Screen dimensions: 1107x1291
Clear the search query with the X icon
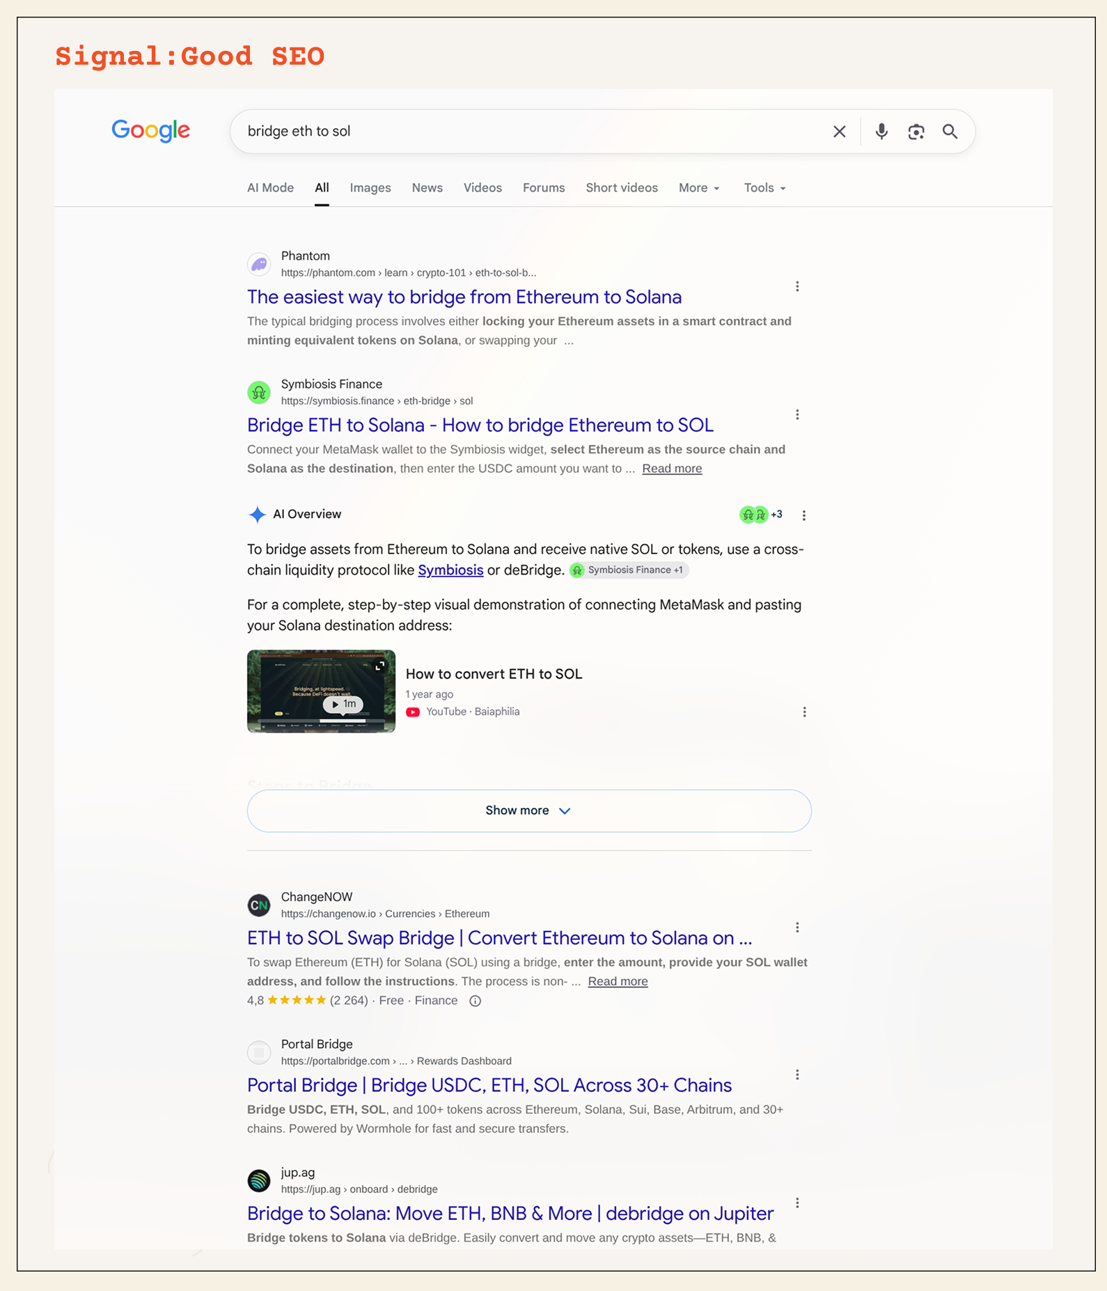point(840,132)
